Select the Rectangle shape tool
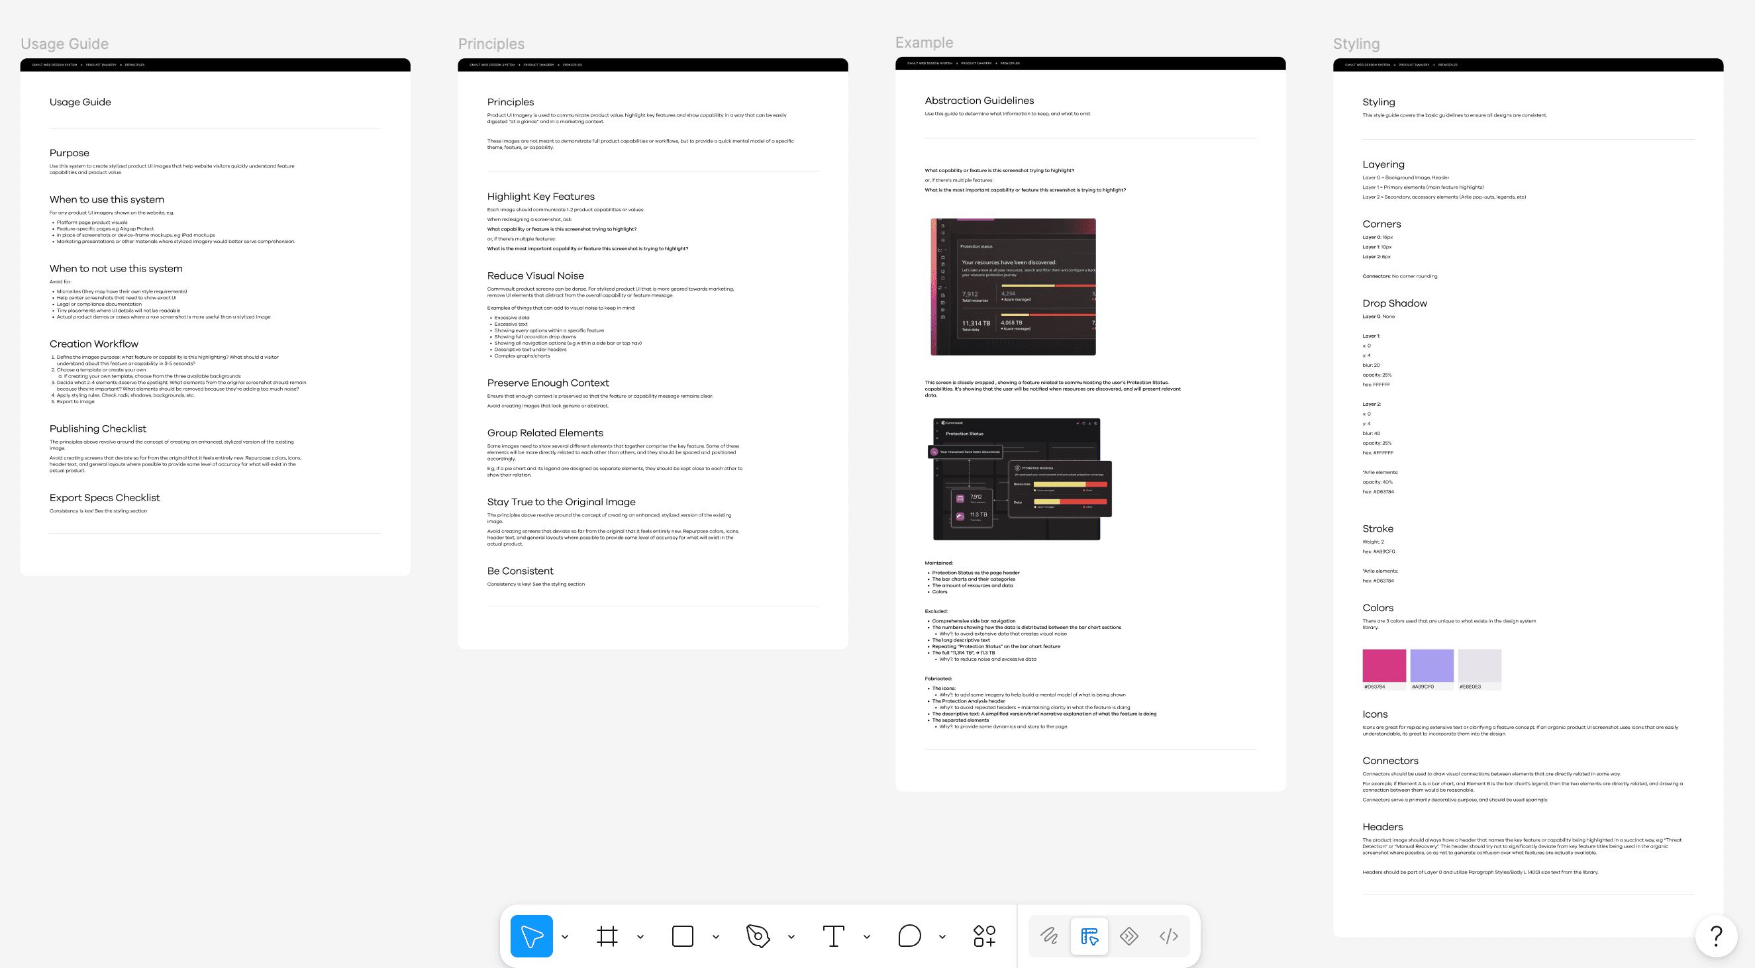 click(x=682, y=936)
